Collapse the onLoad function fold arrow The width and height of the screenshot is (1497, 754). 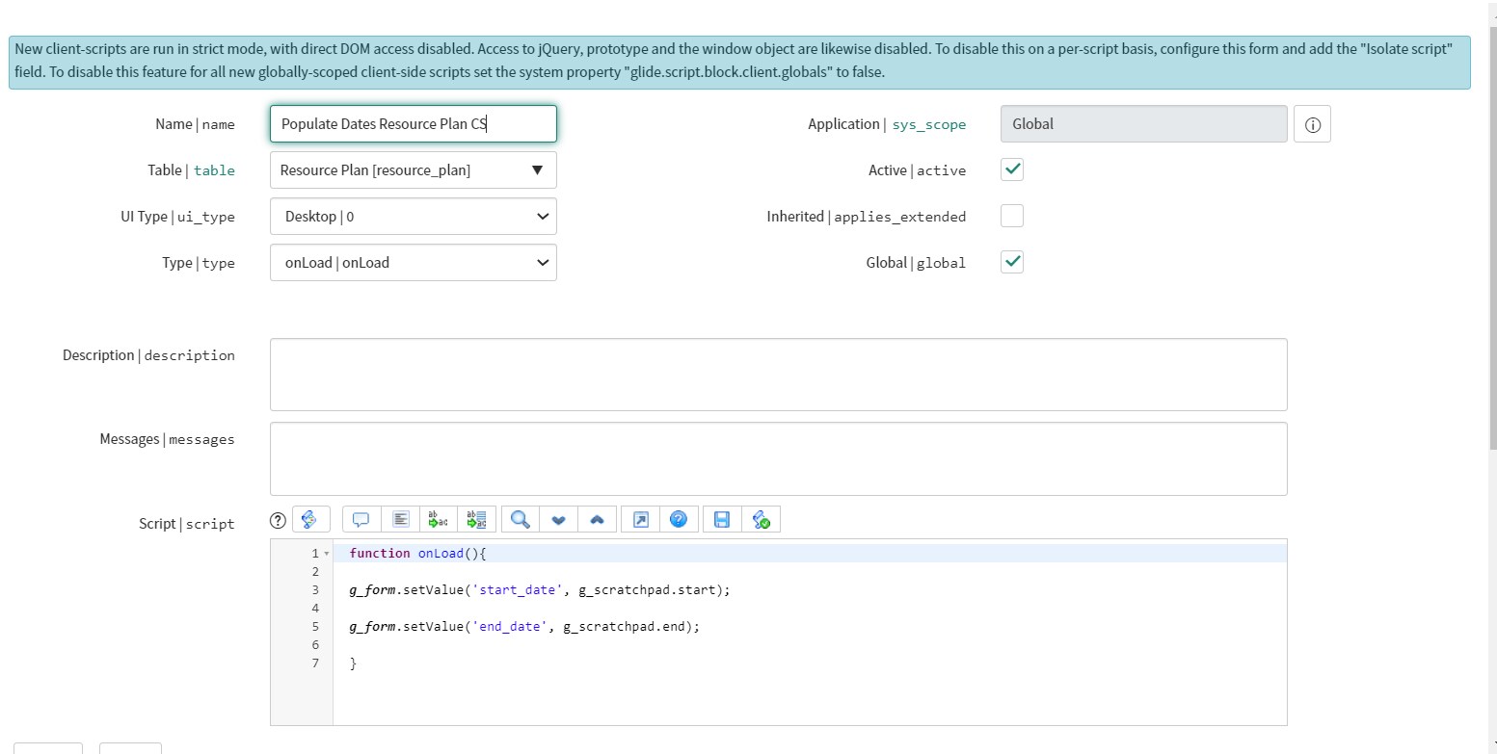pyautogui.click(x=326, y=554)
